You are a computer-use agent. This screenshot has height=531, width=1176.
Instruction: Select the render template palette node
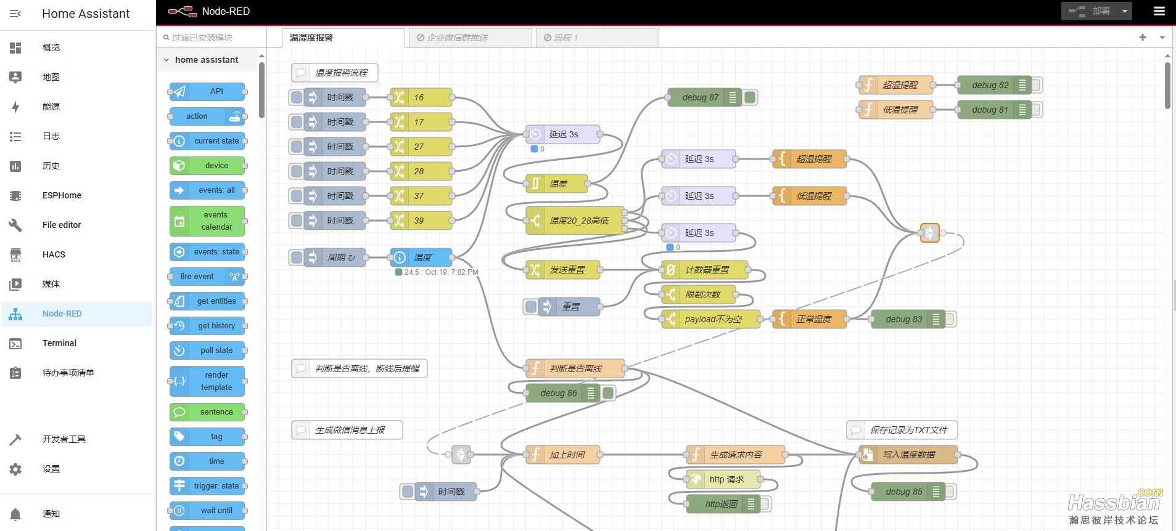click(x=207, y=381)
